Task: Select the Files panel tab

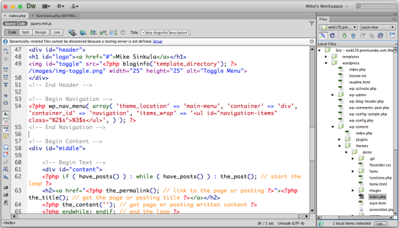Action: click(323, 19)
